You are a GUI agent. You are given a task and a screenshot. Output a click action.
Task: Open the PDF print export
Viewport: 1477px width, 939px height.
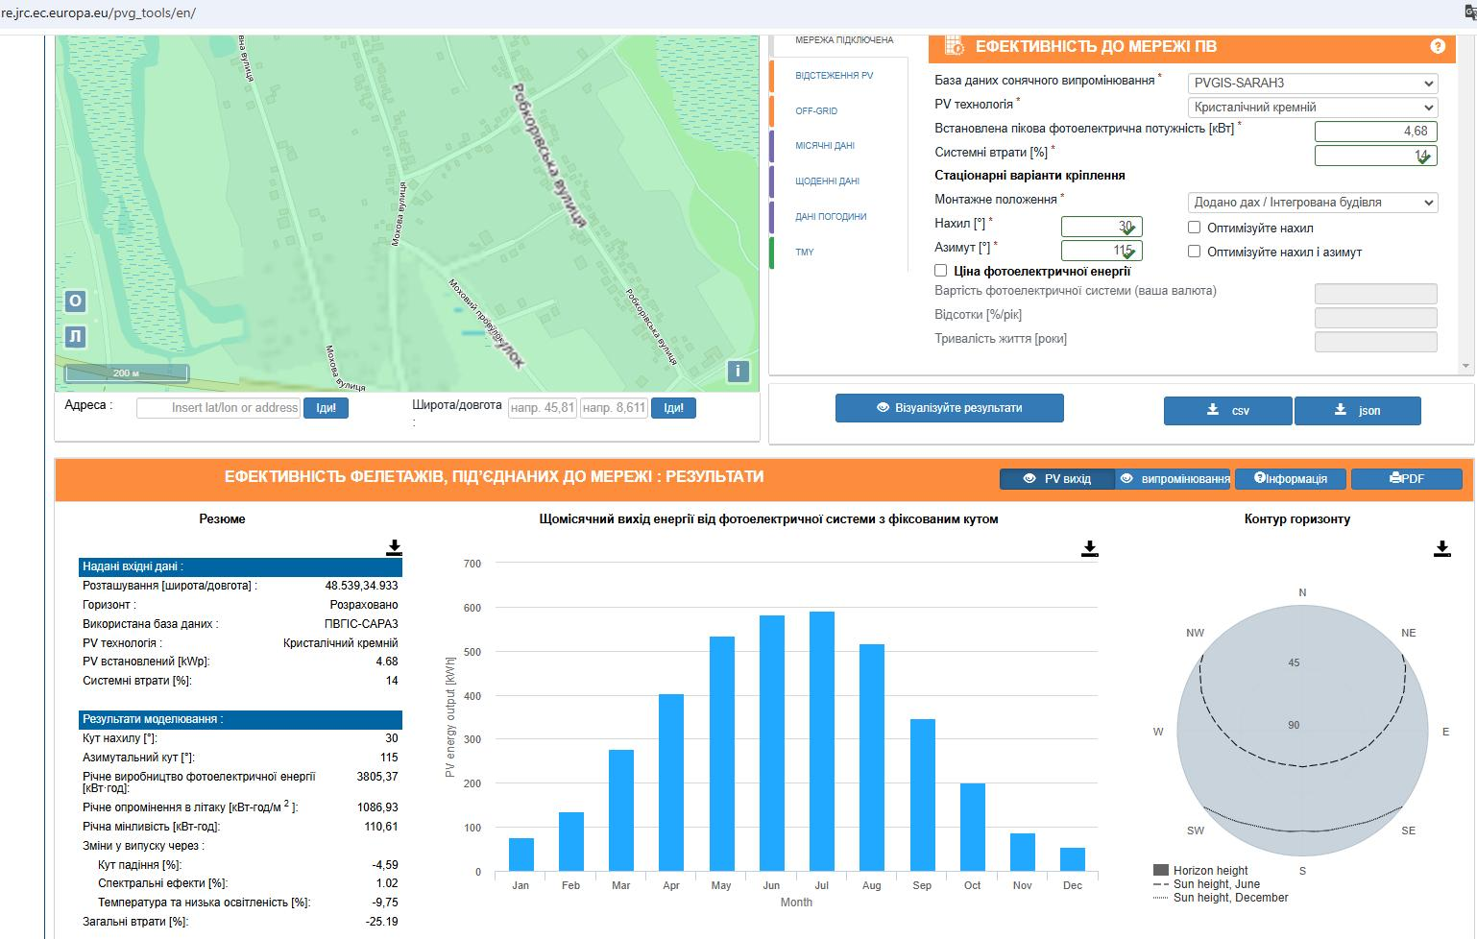[1406, 478]
